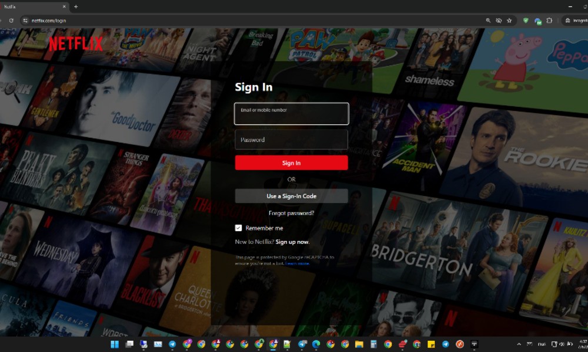This screenshot has height=352, width=588.
Task: Click the red Sign In button
Action: 292,163
